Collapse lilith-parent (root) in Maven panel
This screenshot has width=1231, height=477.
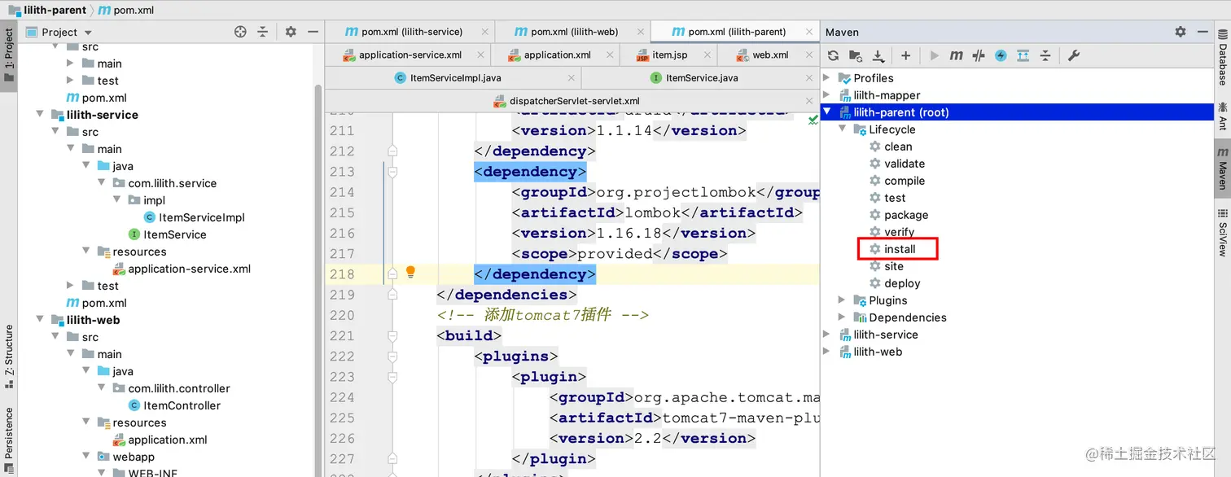827,112
